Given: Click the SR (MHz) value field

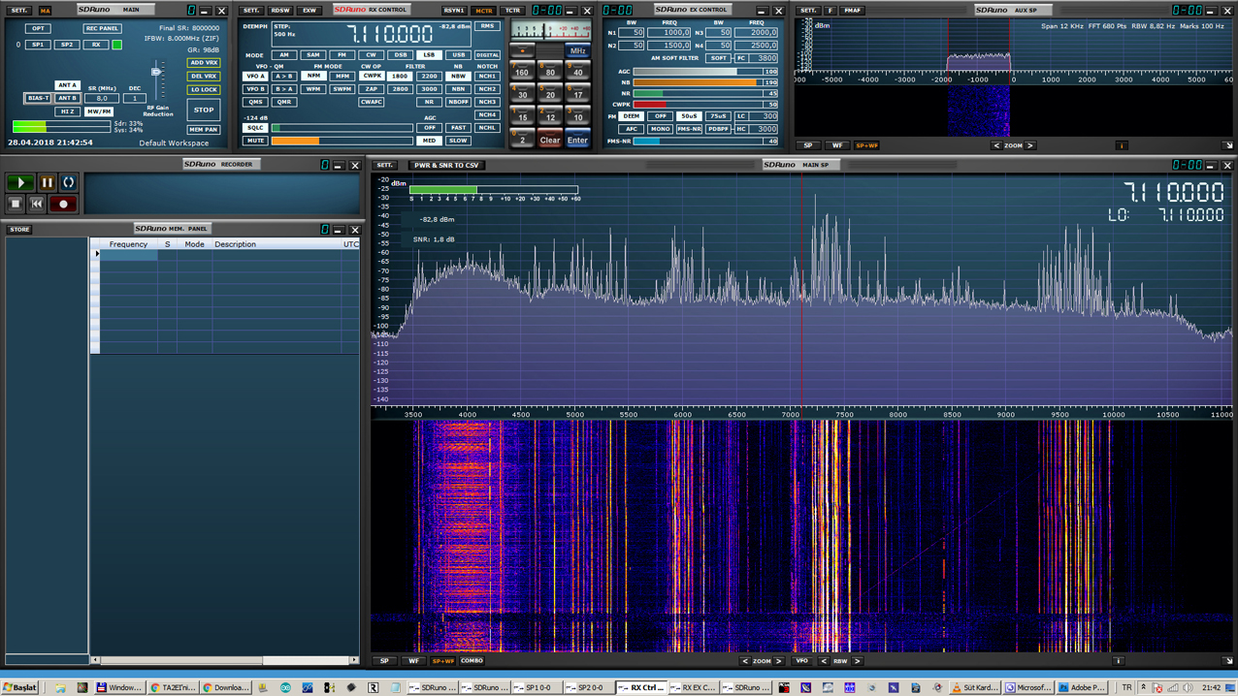Looking at the screenshot, I should (x=102, y=98).
